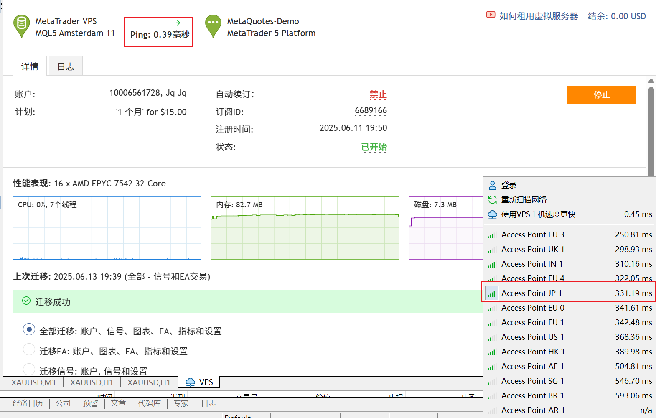Select Access Point HK 1 entry
This screenshot has width=656, height=418.
click(x=570, y=352)
